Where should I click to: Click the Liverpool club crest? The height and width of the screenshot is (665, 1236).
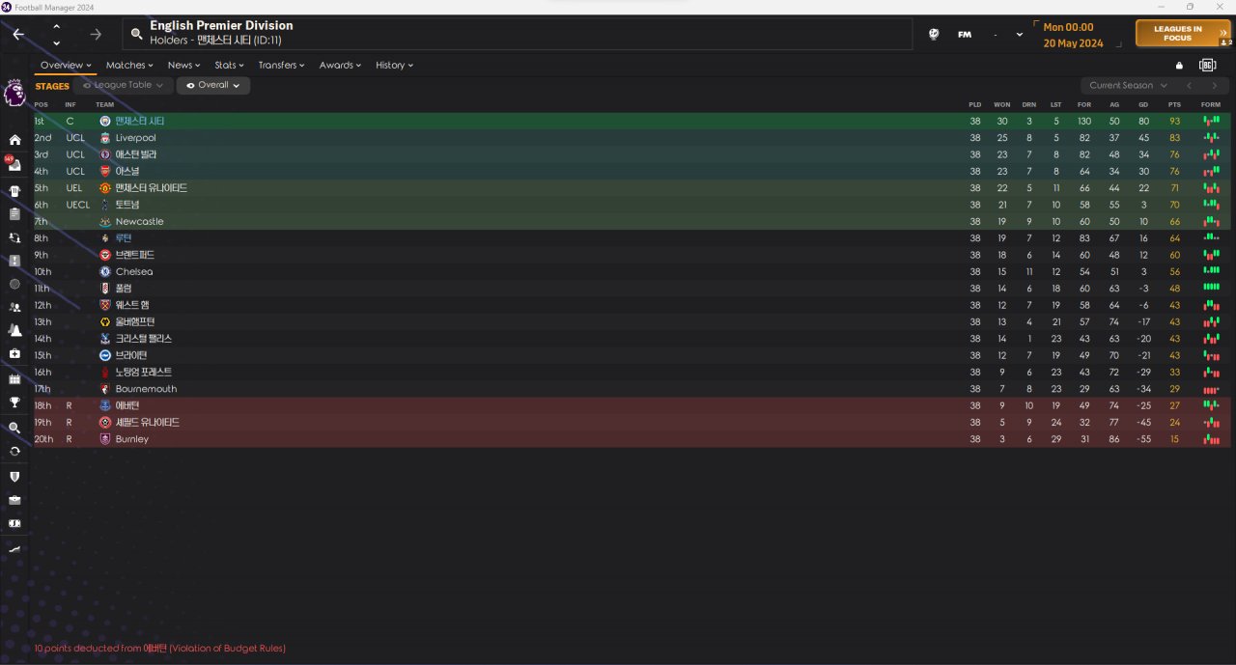tap(105, 138)
